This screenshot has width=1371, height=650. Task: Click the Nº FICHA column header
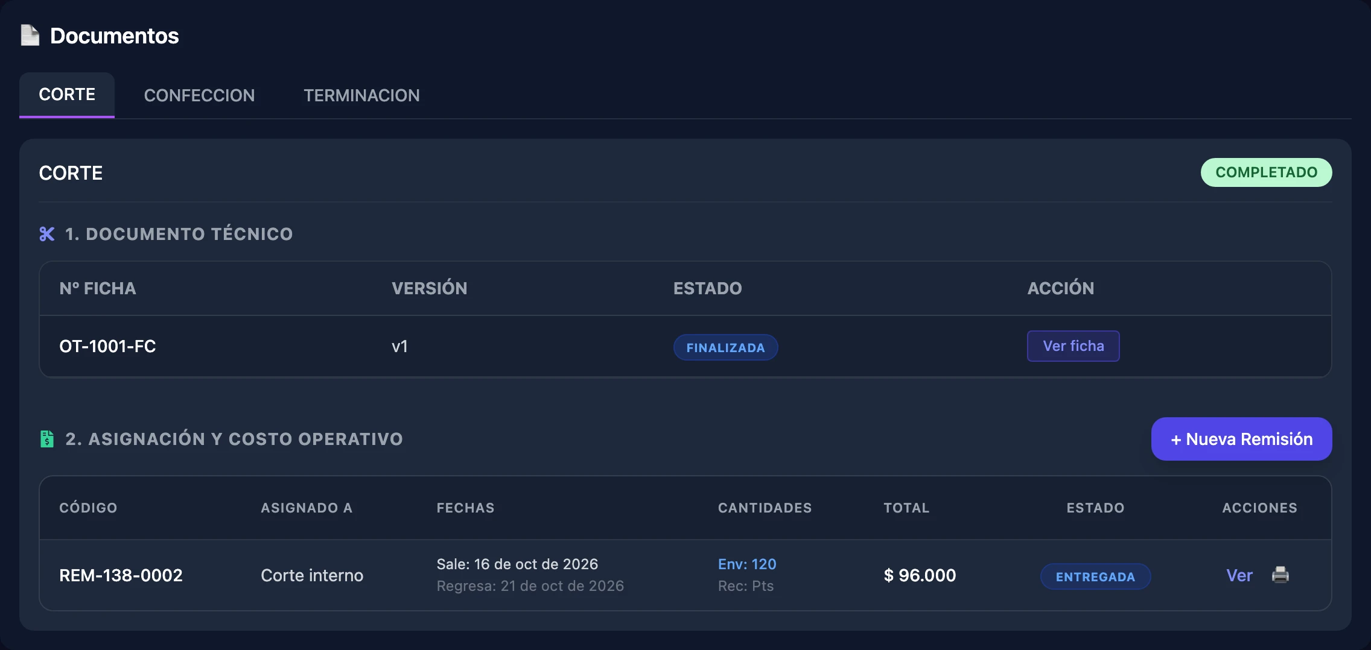[x=98, y=288]
